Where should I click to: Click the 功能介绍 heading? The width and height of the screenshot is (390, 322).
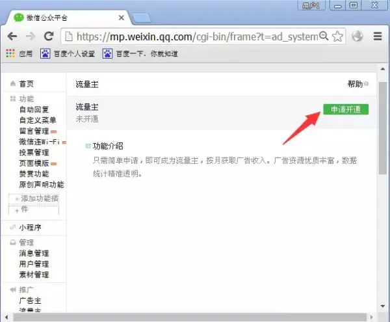[108, 146]
